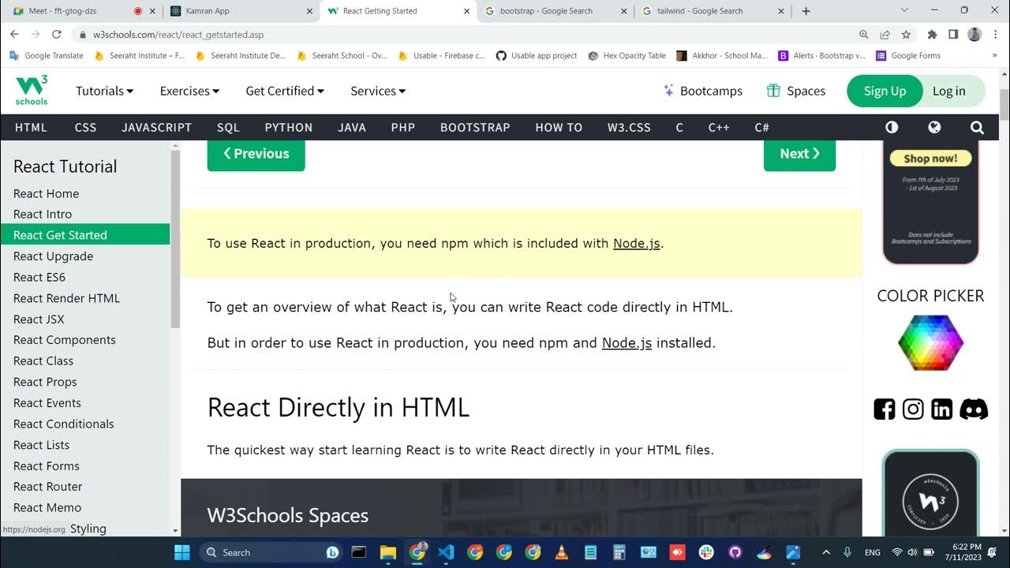Show hidden system tray icons
This screenshot has width=1010, height=568.
pyautogui.click(x=826, y=552)
